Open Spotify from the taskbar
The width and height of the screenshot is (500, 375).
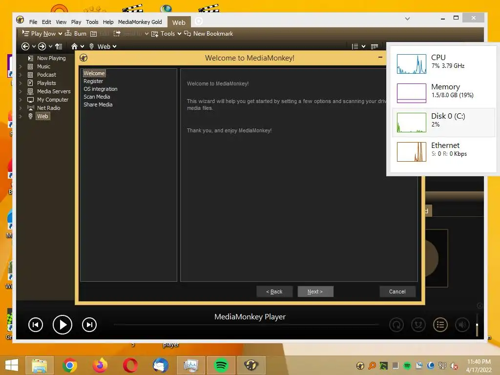(221, 365)
